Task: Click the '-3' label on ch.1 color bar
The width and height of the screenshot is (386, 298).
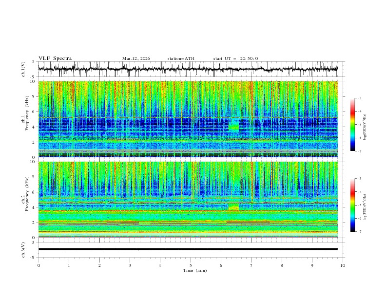Action: tap(360, 98)
